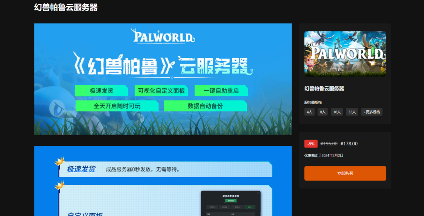Screen dimensions: 424x216
Task: Click the 可视化自定义面板 banner tag
Action: (161, 90)
